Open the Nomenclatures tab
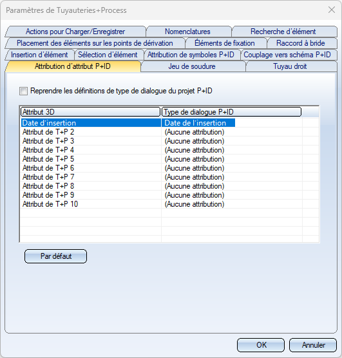 tap(189, 32)
